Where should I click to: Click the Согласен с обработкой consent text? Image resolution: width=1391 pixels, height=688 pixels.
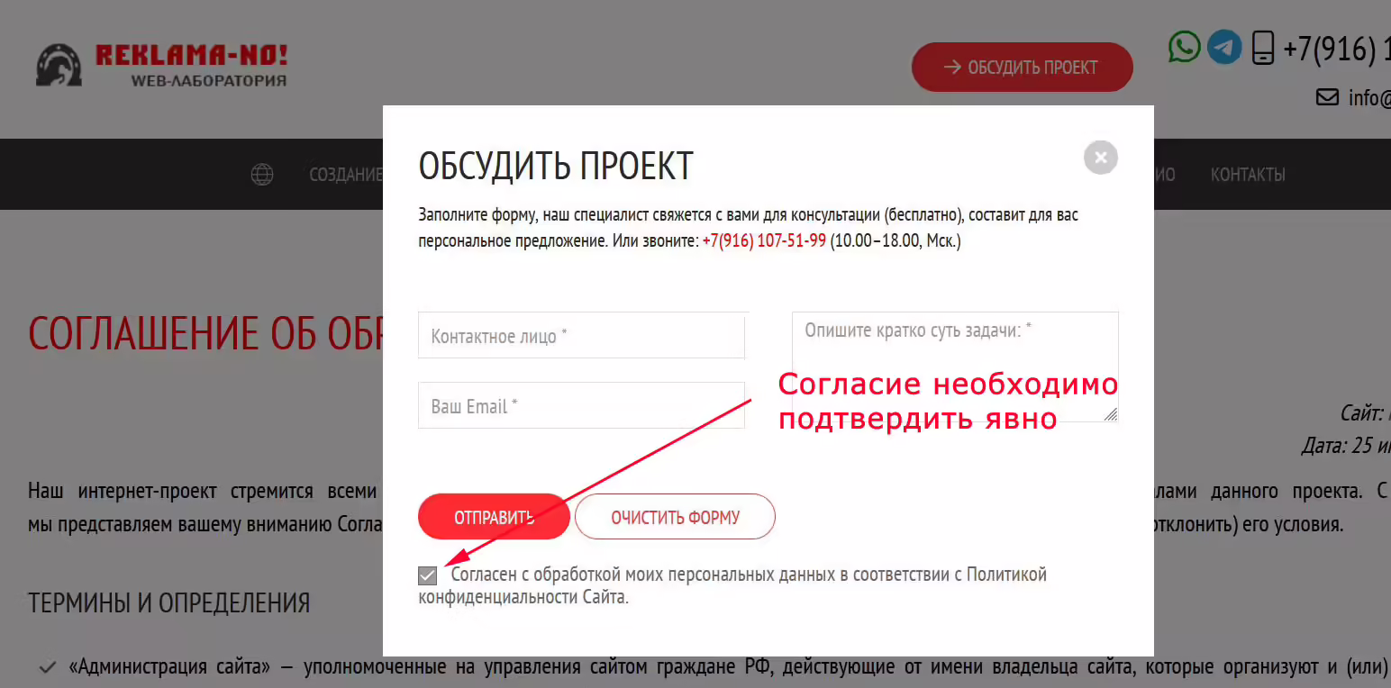[732, 585]
